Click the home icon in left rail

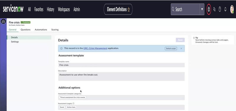(3, 21)
